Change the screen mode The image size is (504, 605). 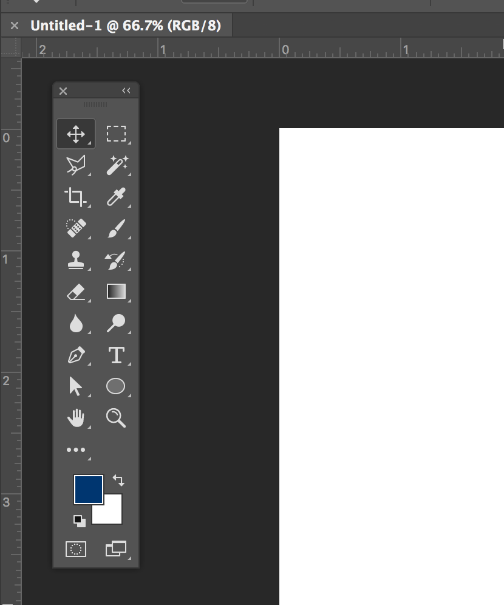(116, 549)
